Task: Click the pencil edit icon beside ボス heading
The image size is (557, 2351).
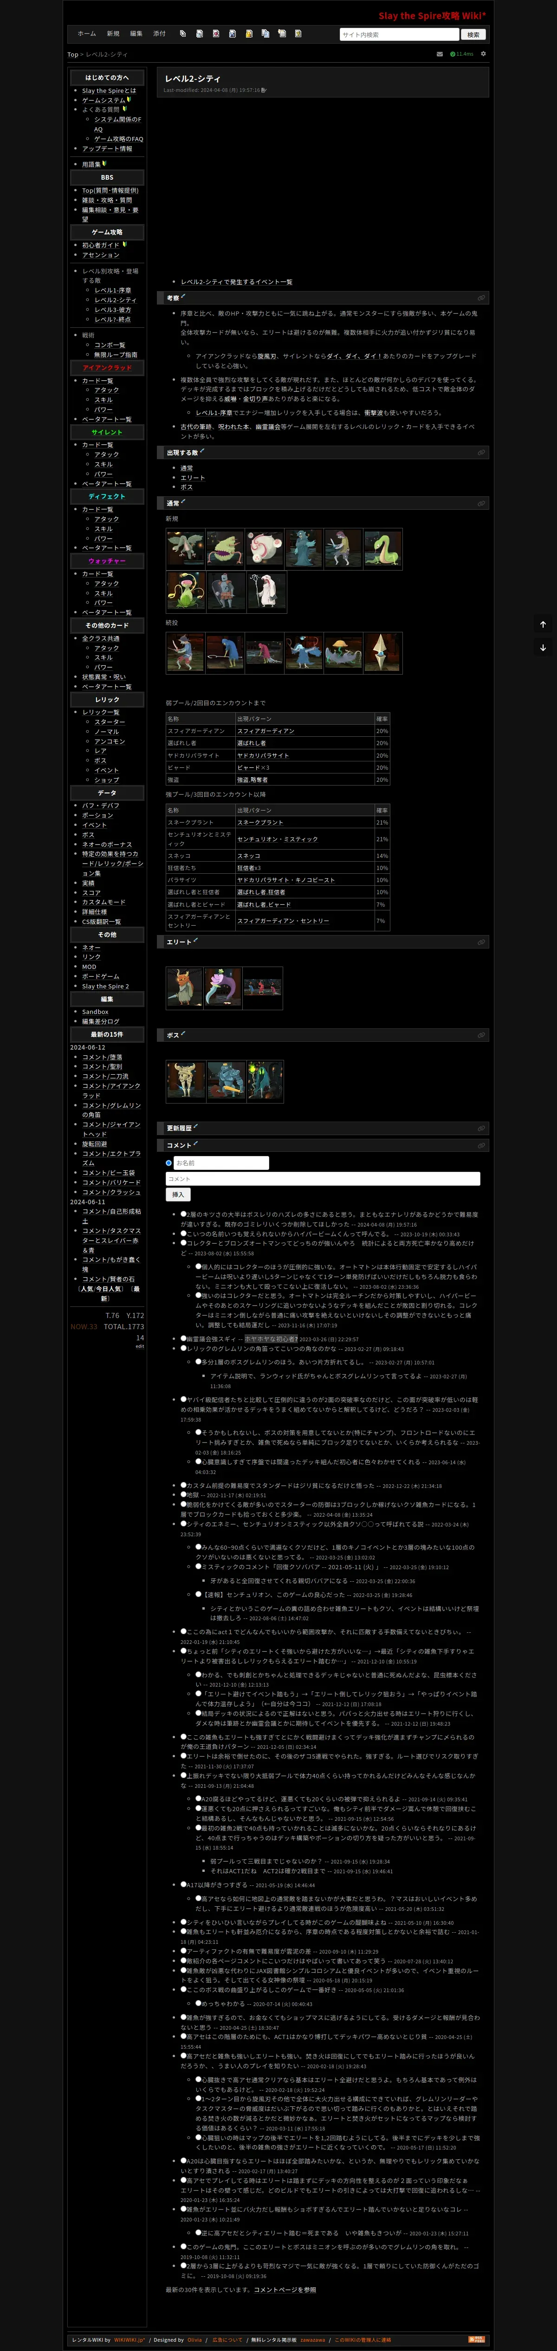Action: [182, 1033]
